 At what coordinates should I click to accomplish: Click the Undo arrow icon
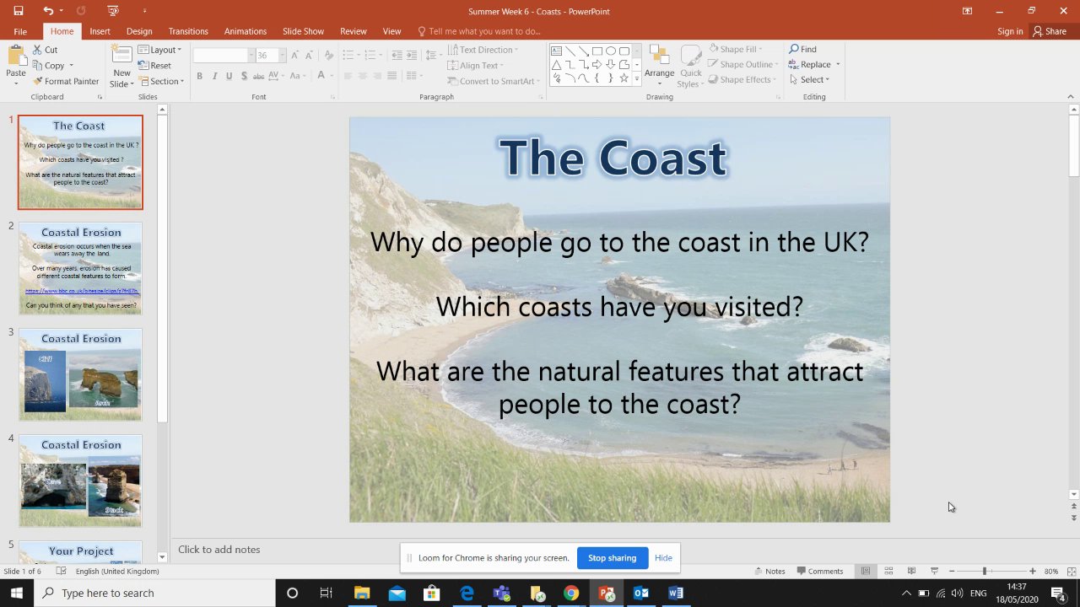coord(48,11)
